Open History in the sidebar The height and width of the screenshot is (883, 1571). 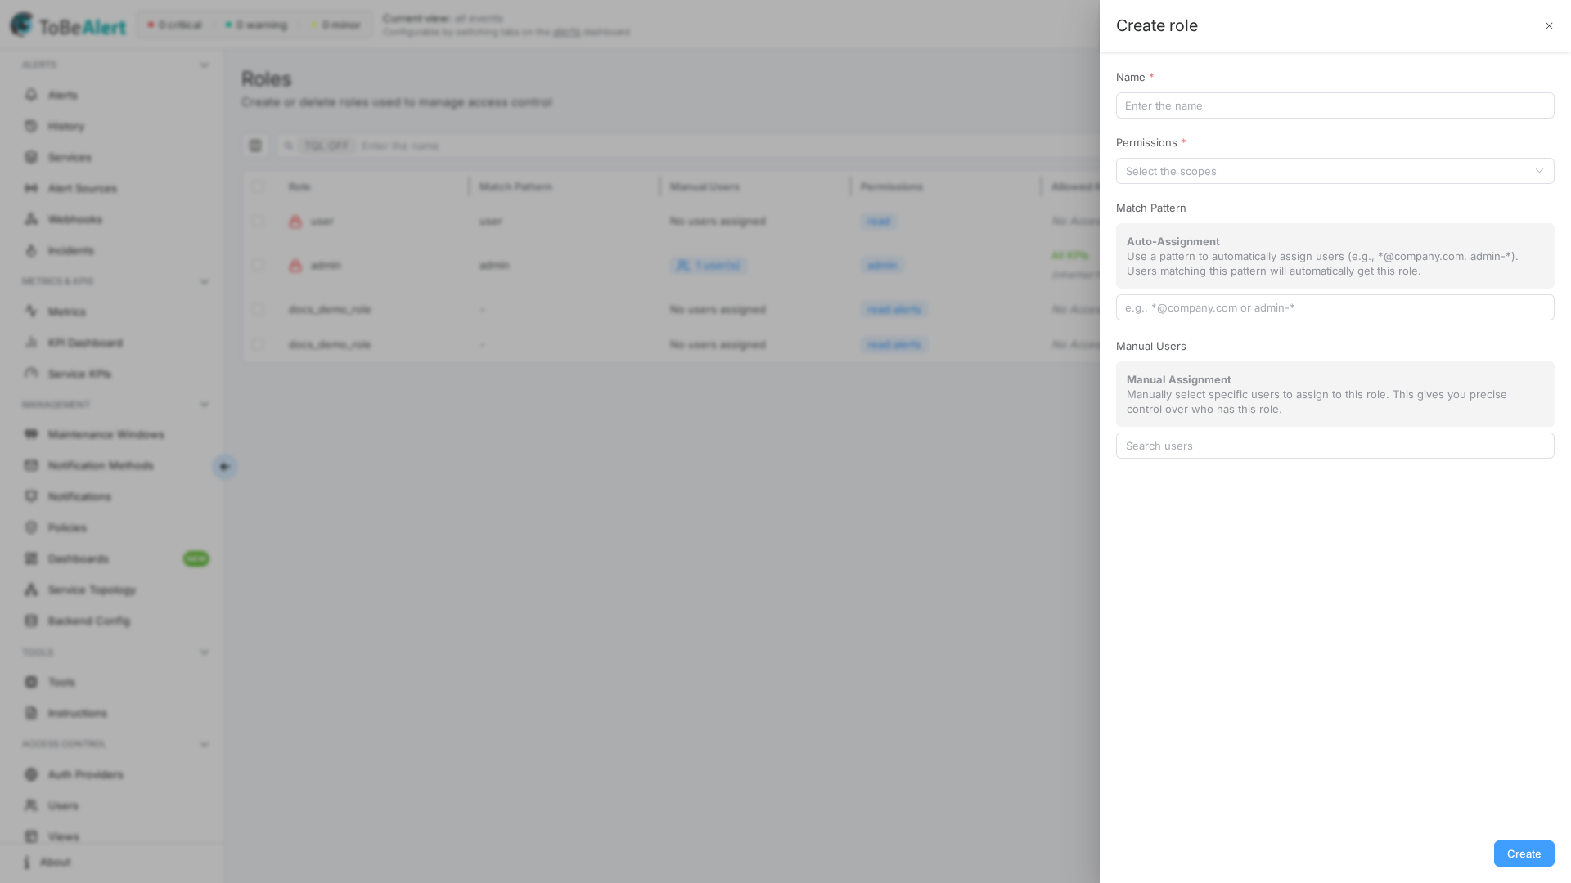click(65, 126)
